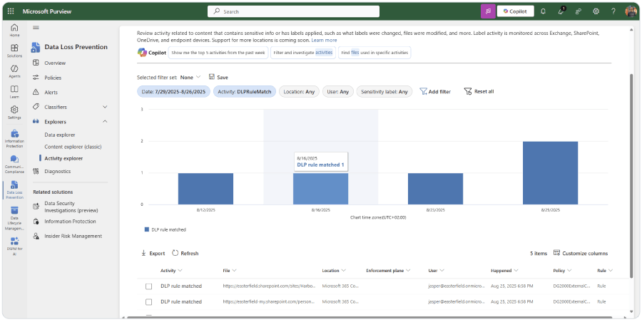Click Add filter
The height and width of the screenshot is (322, 642).
[435, 92]
